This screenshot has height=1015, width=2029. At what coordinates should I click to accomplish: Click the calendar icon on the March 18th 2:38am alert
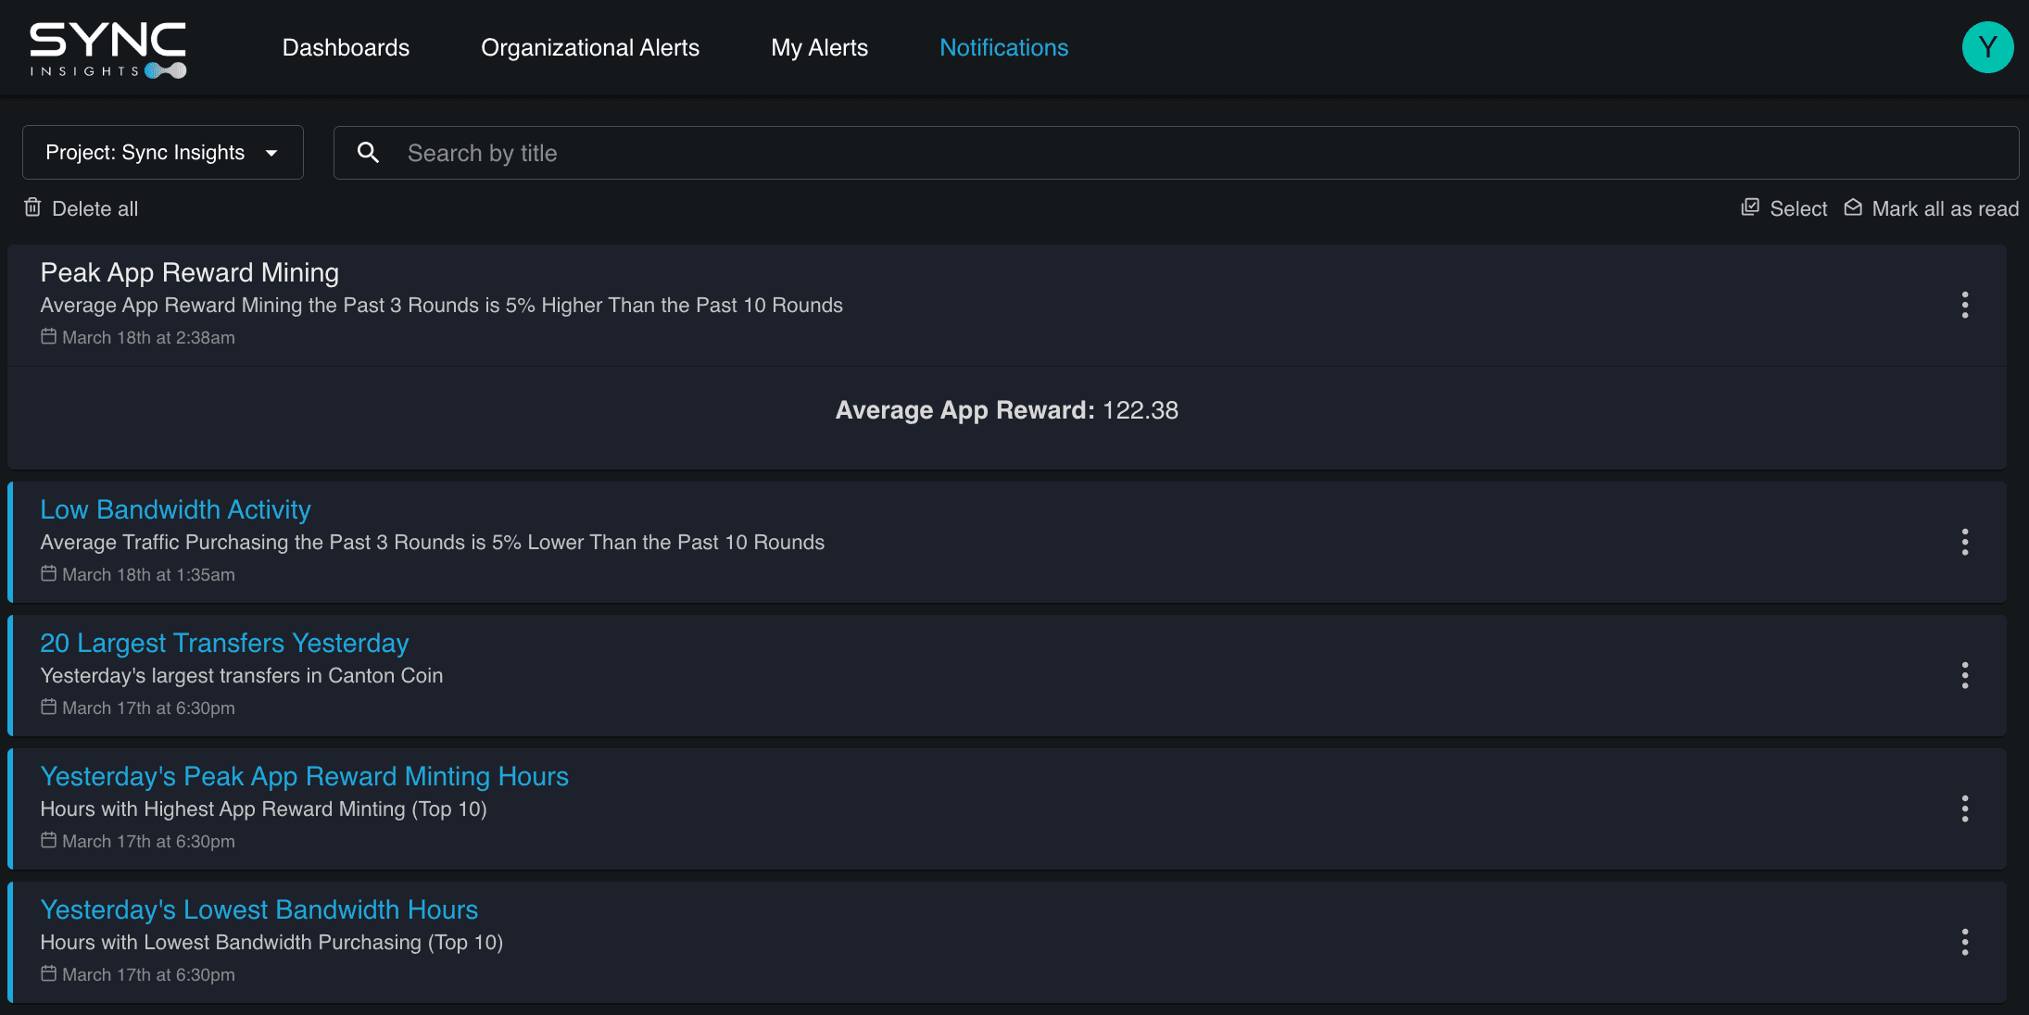[x=47, y=337]
